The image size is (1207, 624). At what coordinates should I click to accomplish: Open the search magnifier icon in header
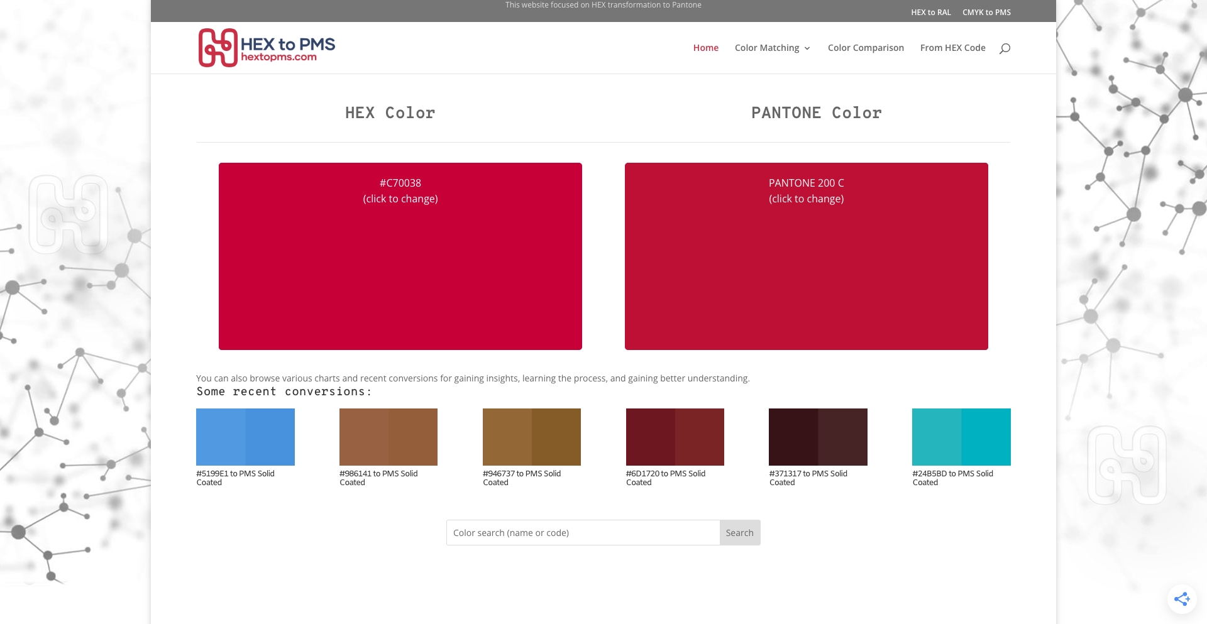[x=1005, y=48]
